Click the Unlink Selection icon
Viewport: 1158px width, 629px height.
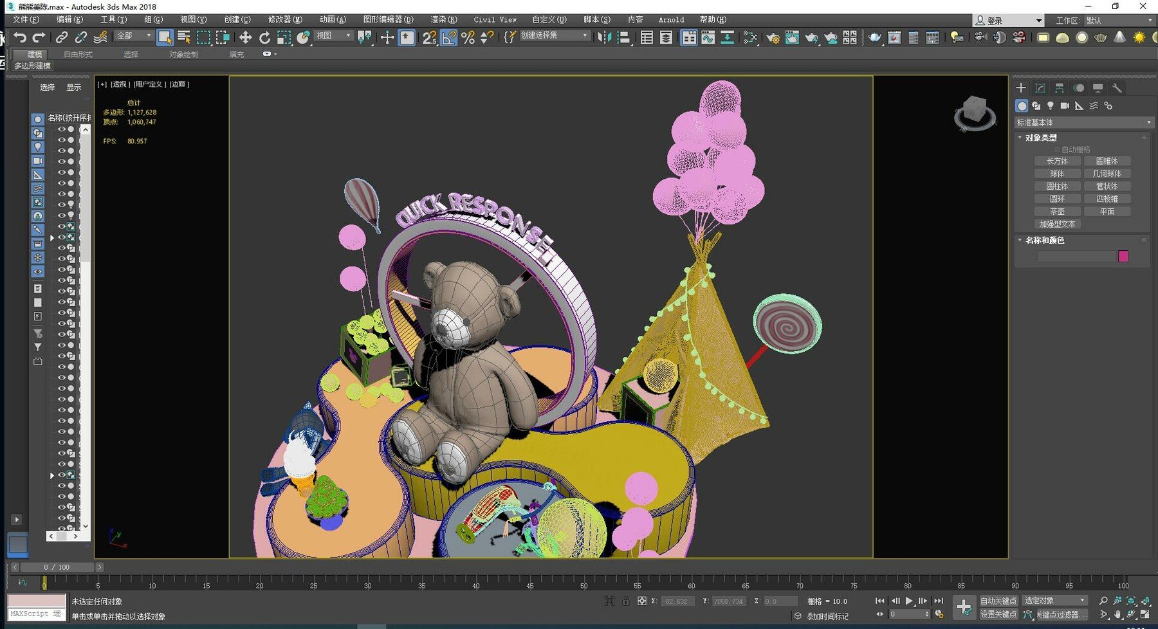point(80,37)
